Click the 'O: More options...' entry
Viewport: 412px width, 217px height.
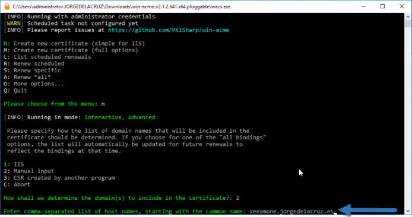[x=34, y=84]
